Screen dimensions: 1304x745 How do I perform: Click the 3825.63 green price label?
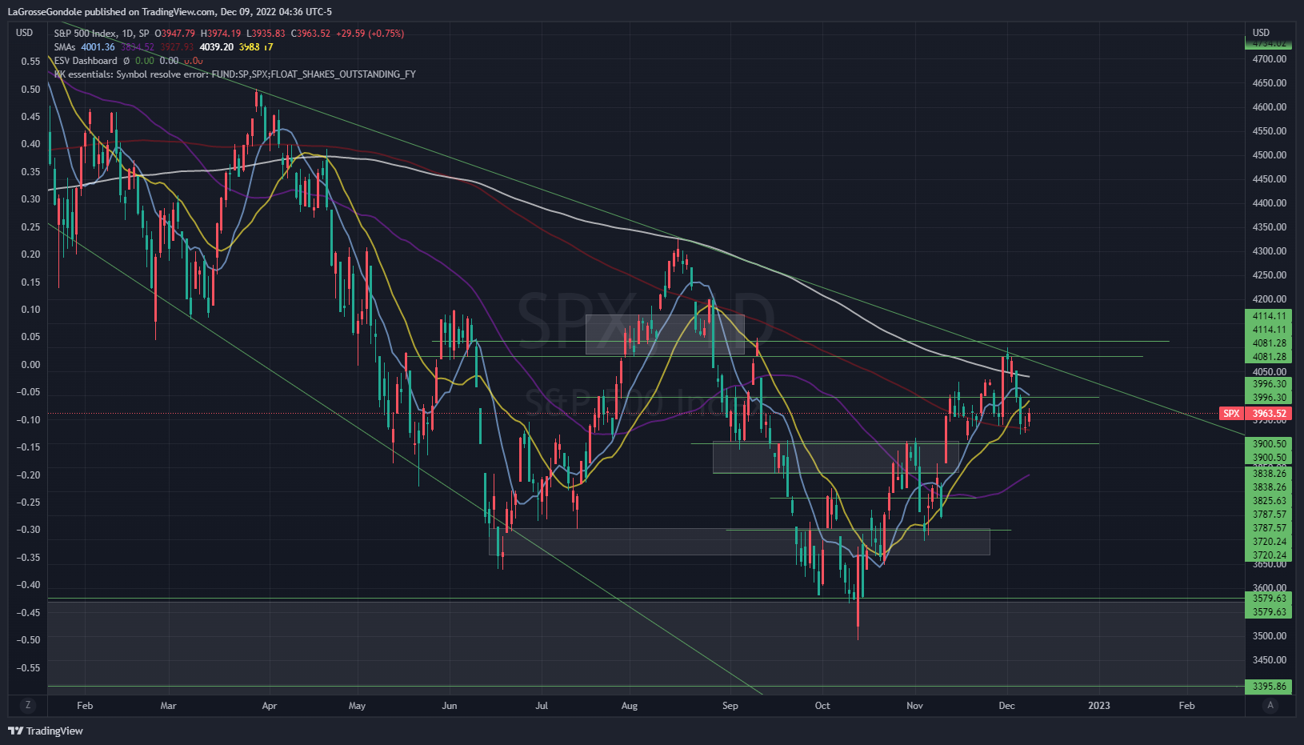[x=1269, y=501]
